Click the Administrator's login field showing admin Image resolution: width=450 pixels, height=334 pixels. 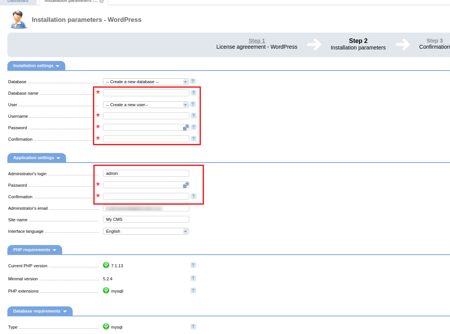coord(146,173)
